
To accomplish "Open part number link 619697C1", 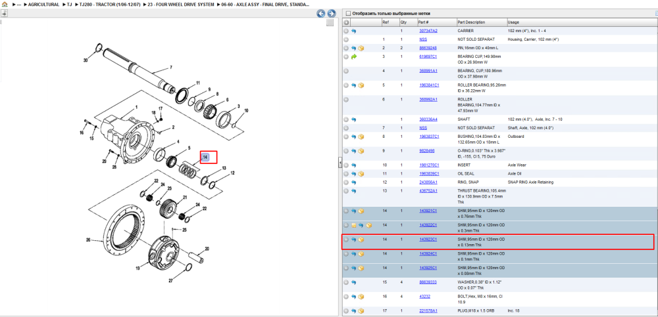I will (x=428, y=56).
